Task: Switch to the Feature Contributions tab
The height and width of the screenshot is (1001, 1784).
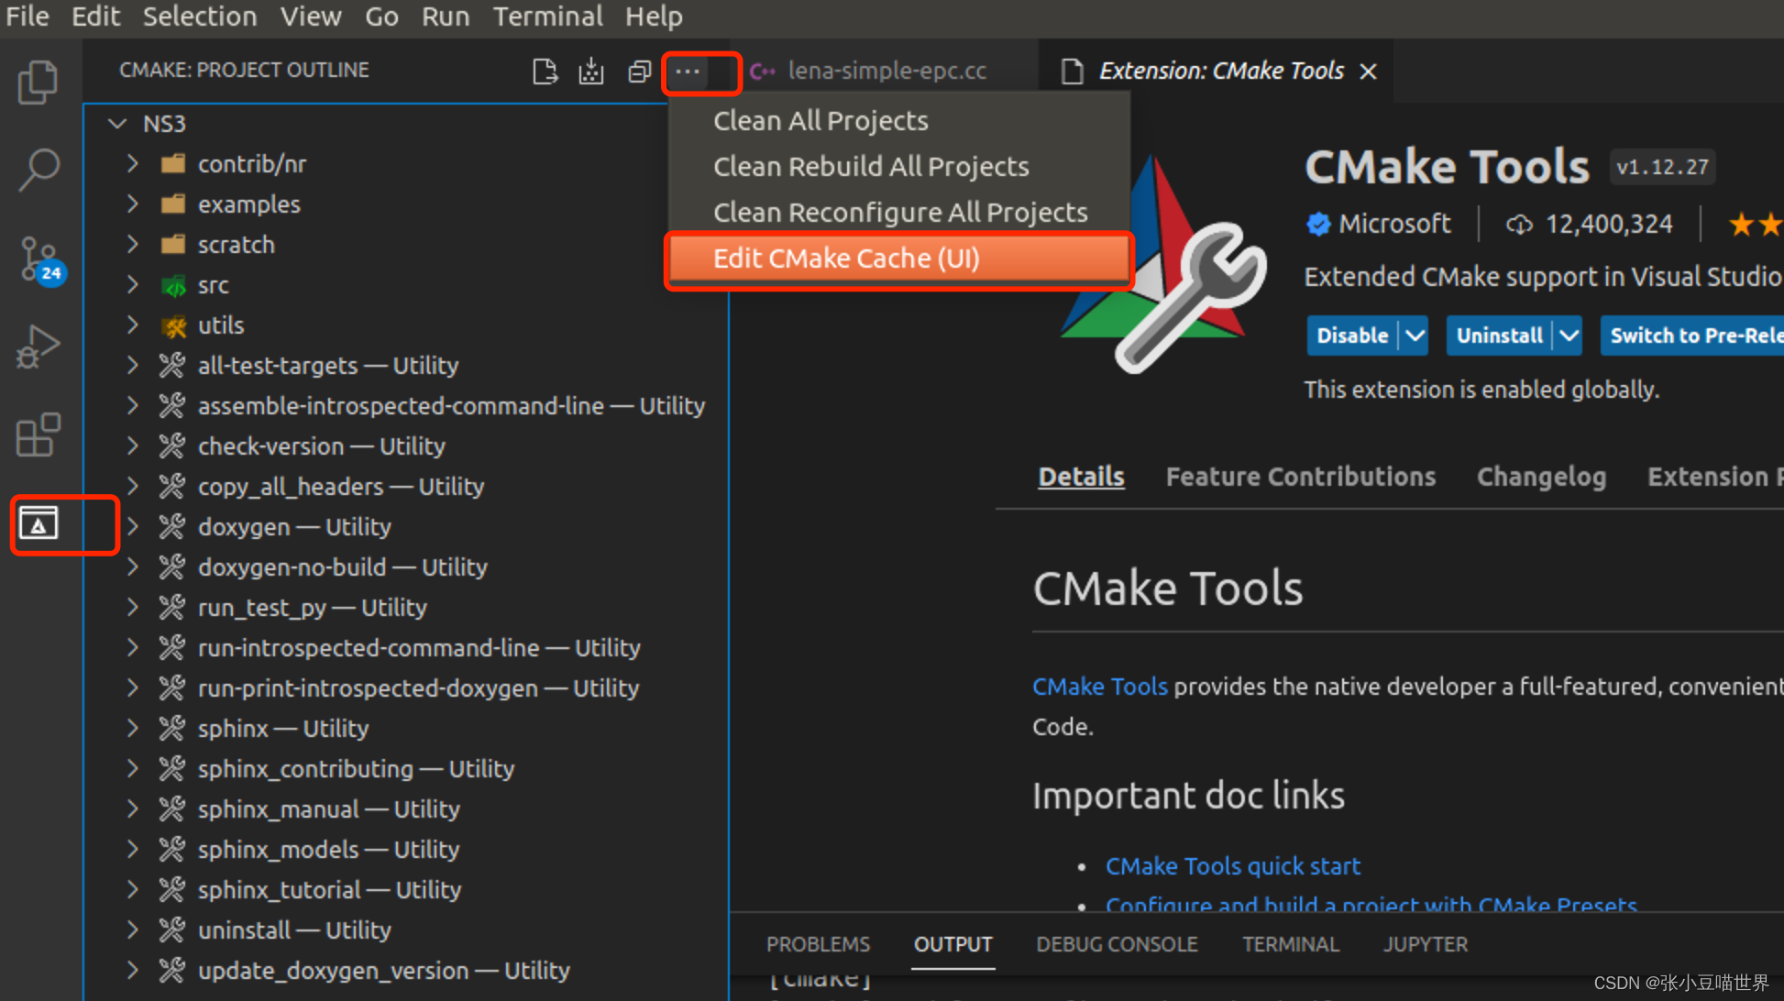Action: tap(1300, 477)
